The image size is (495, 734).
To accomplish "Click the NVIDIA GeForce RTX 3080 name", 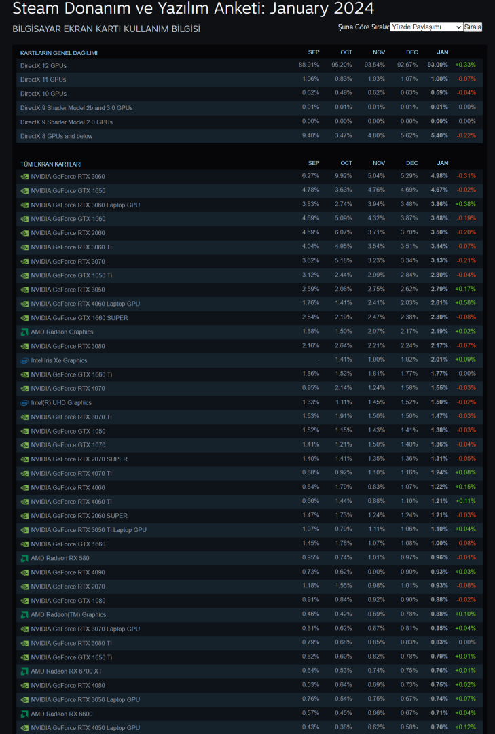I will click(x=68, y=347).
